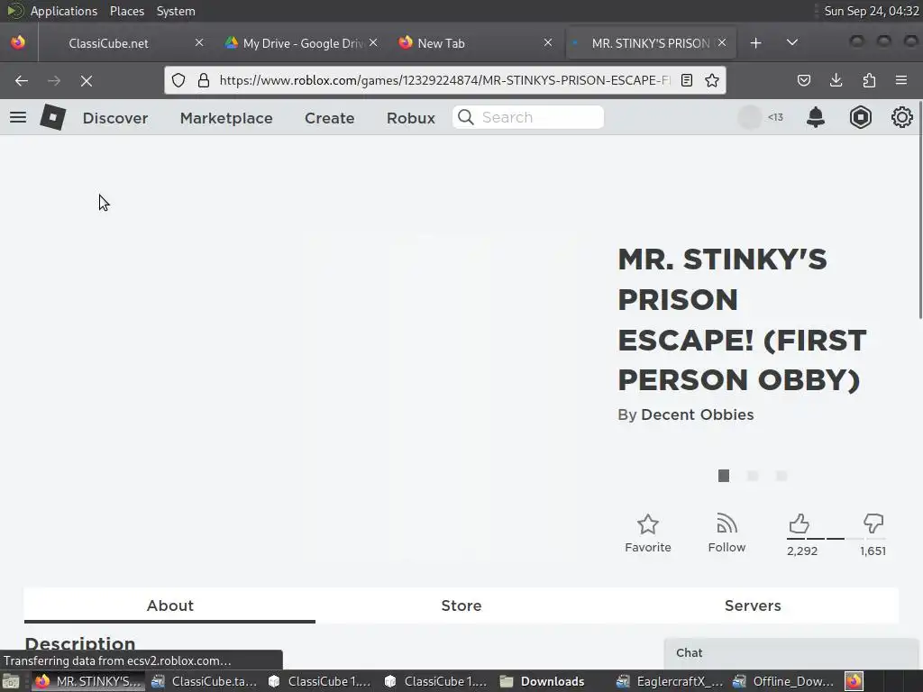Viewport: 923px width, 692px height.
Task: Select the second carousel indicator square
Action: pos(753,476)
